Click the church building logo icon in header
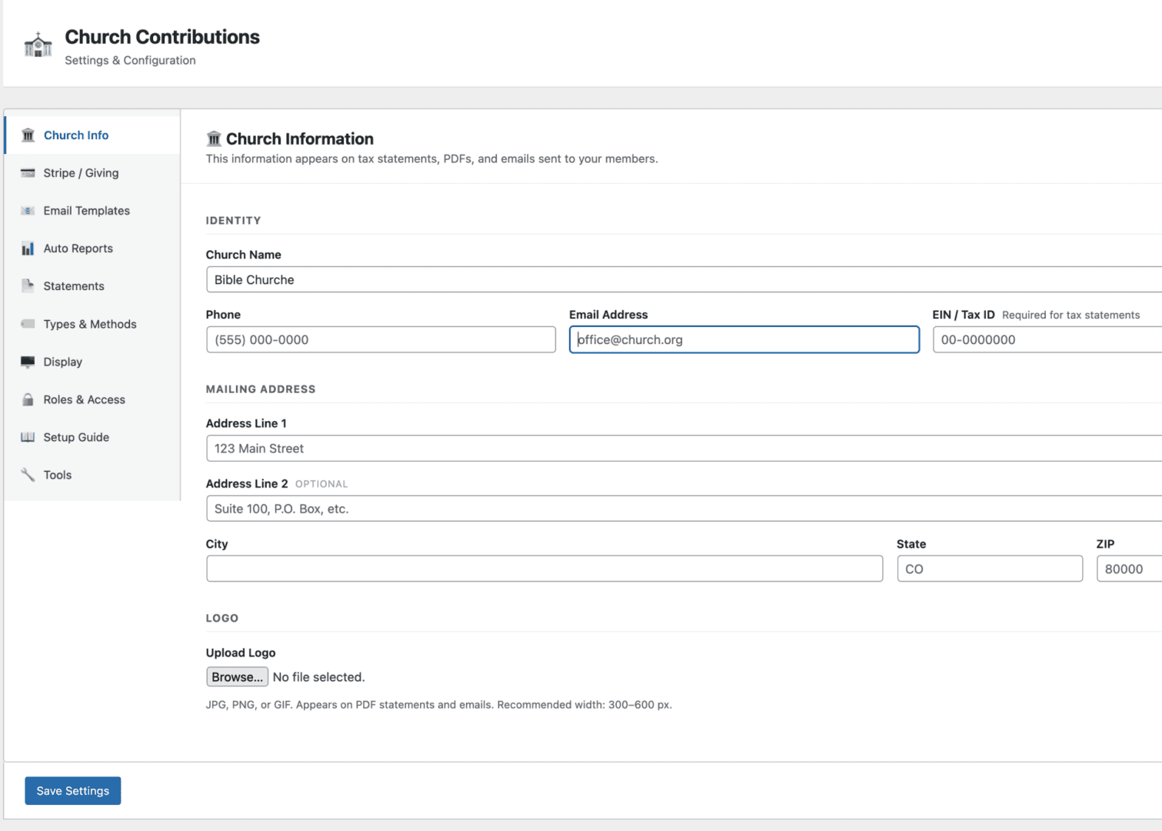 tap(38, 45)
